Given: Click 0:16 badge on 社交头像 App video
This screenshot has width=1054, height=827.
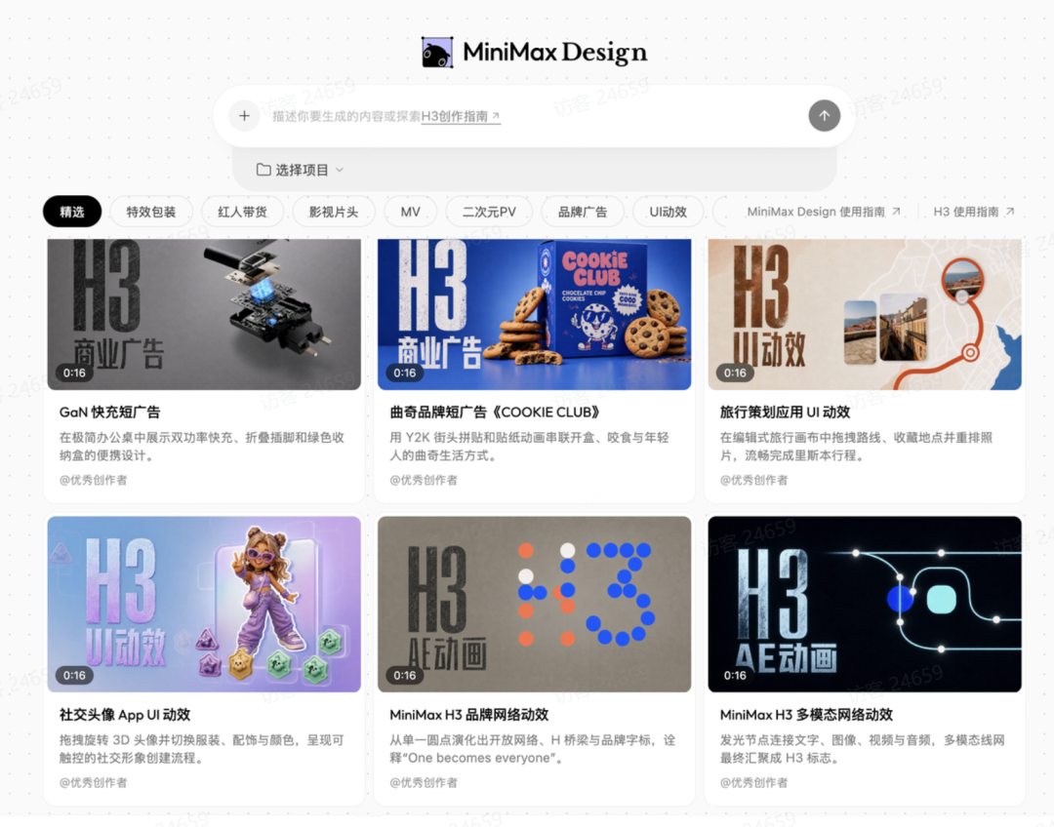Looking at the screenshot, I should click(74, 675).
